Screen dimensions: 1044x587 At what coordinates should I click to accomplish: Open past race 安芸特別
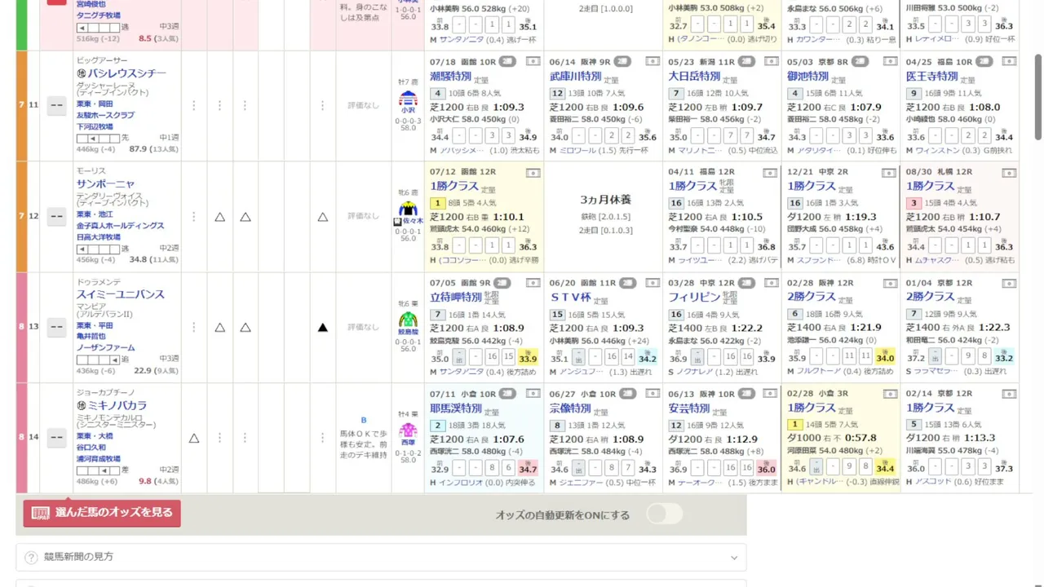689,408
